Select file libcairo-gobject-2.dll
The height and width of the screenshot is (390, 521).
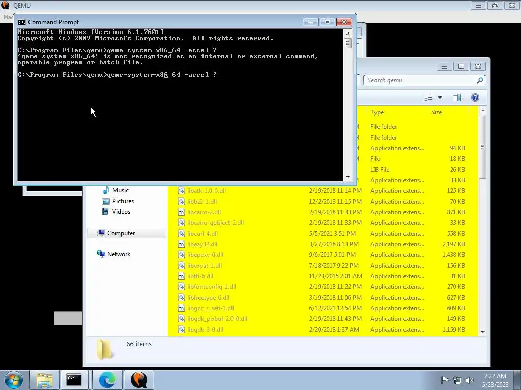215,223
